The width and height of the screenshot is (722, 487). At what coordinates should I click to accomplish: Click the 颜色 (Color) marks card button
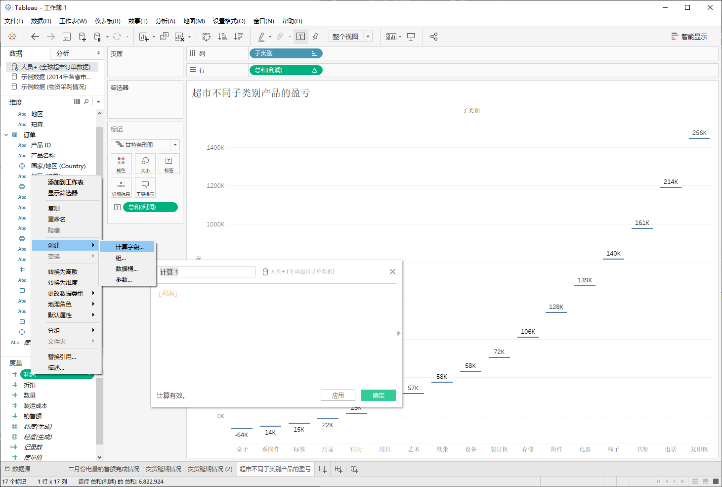coord(121,164)
